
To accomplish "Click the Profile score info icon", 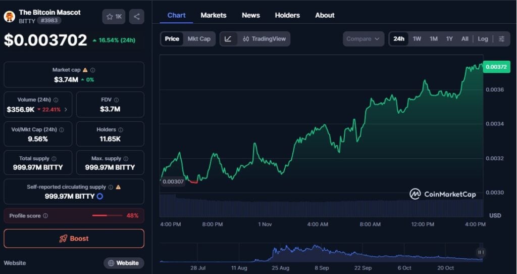I will click(45, 216).
